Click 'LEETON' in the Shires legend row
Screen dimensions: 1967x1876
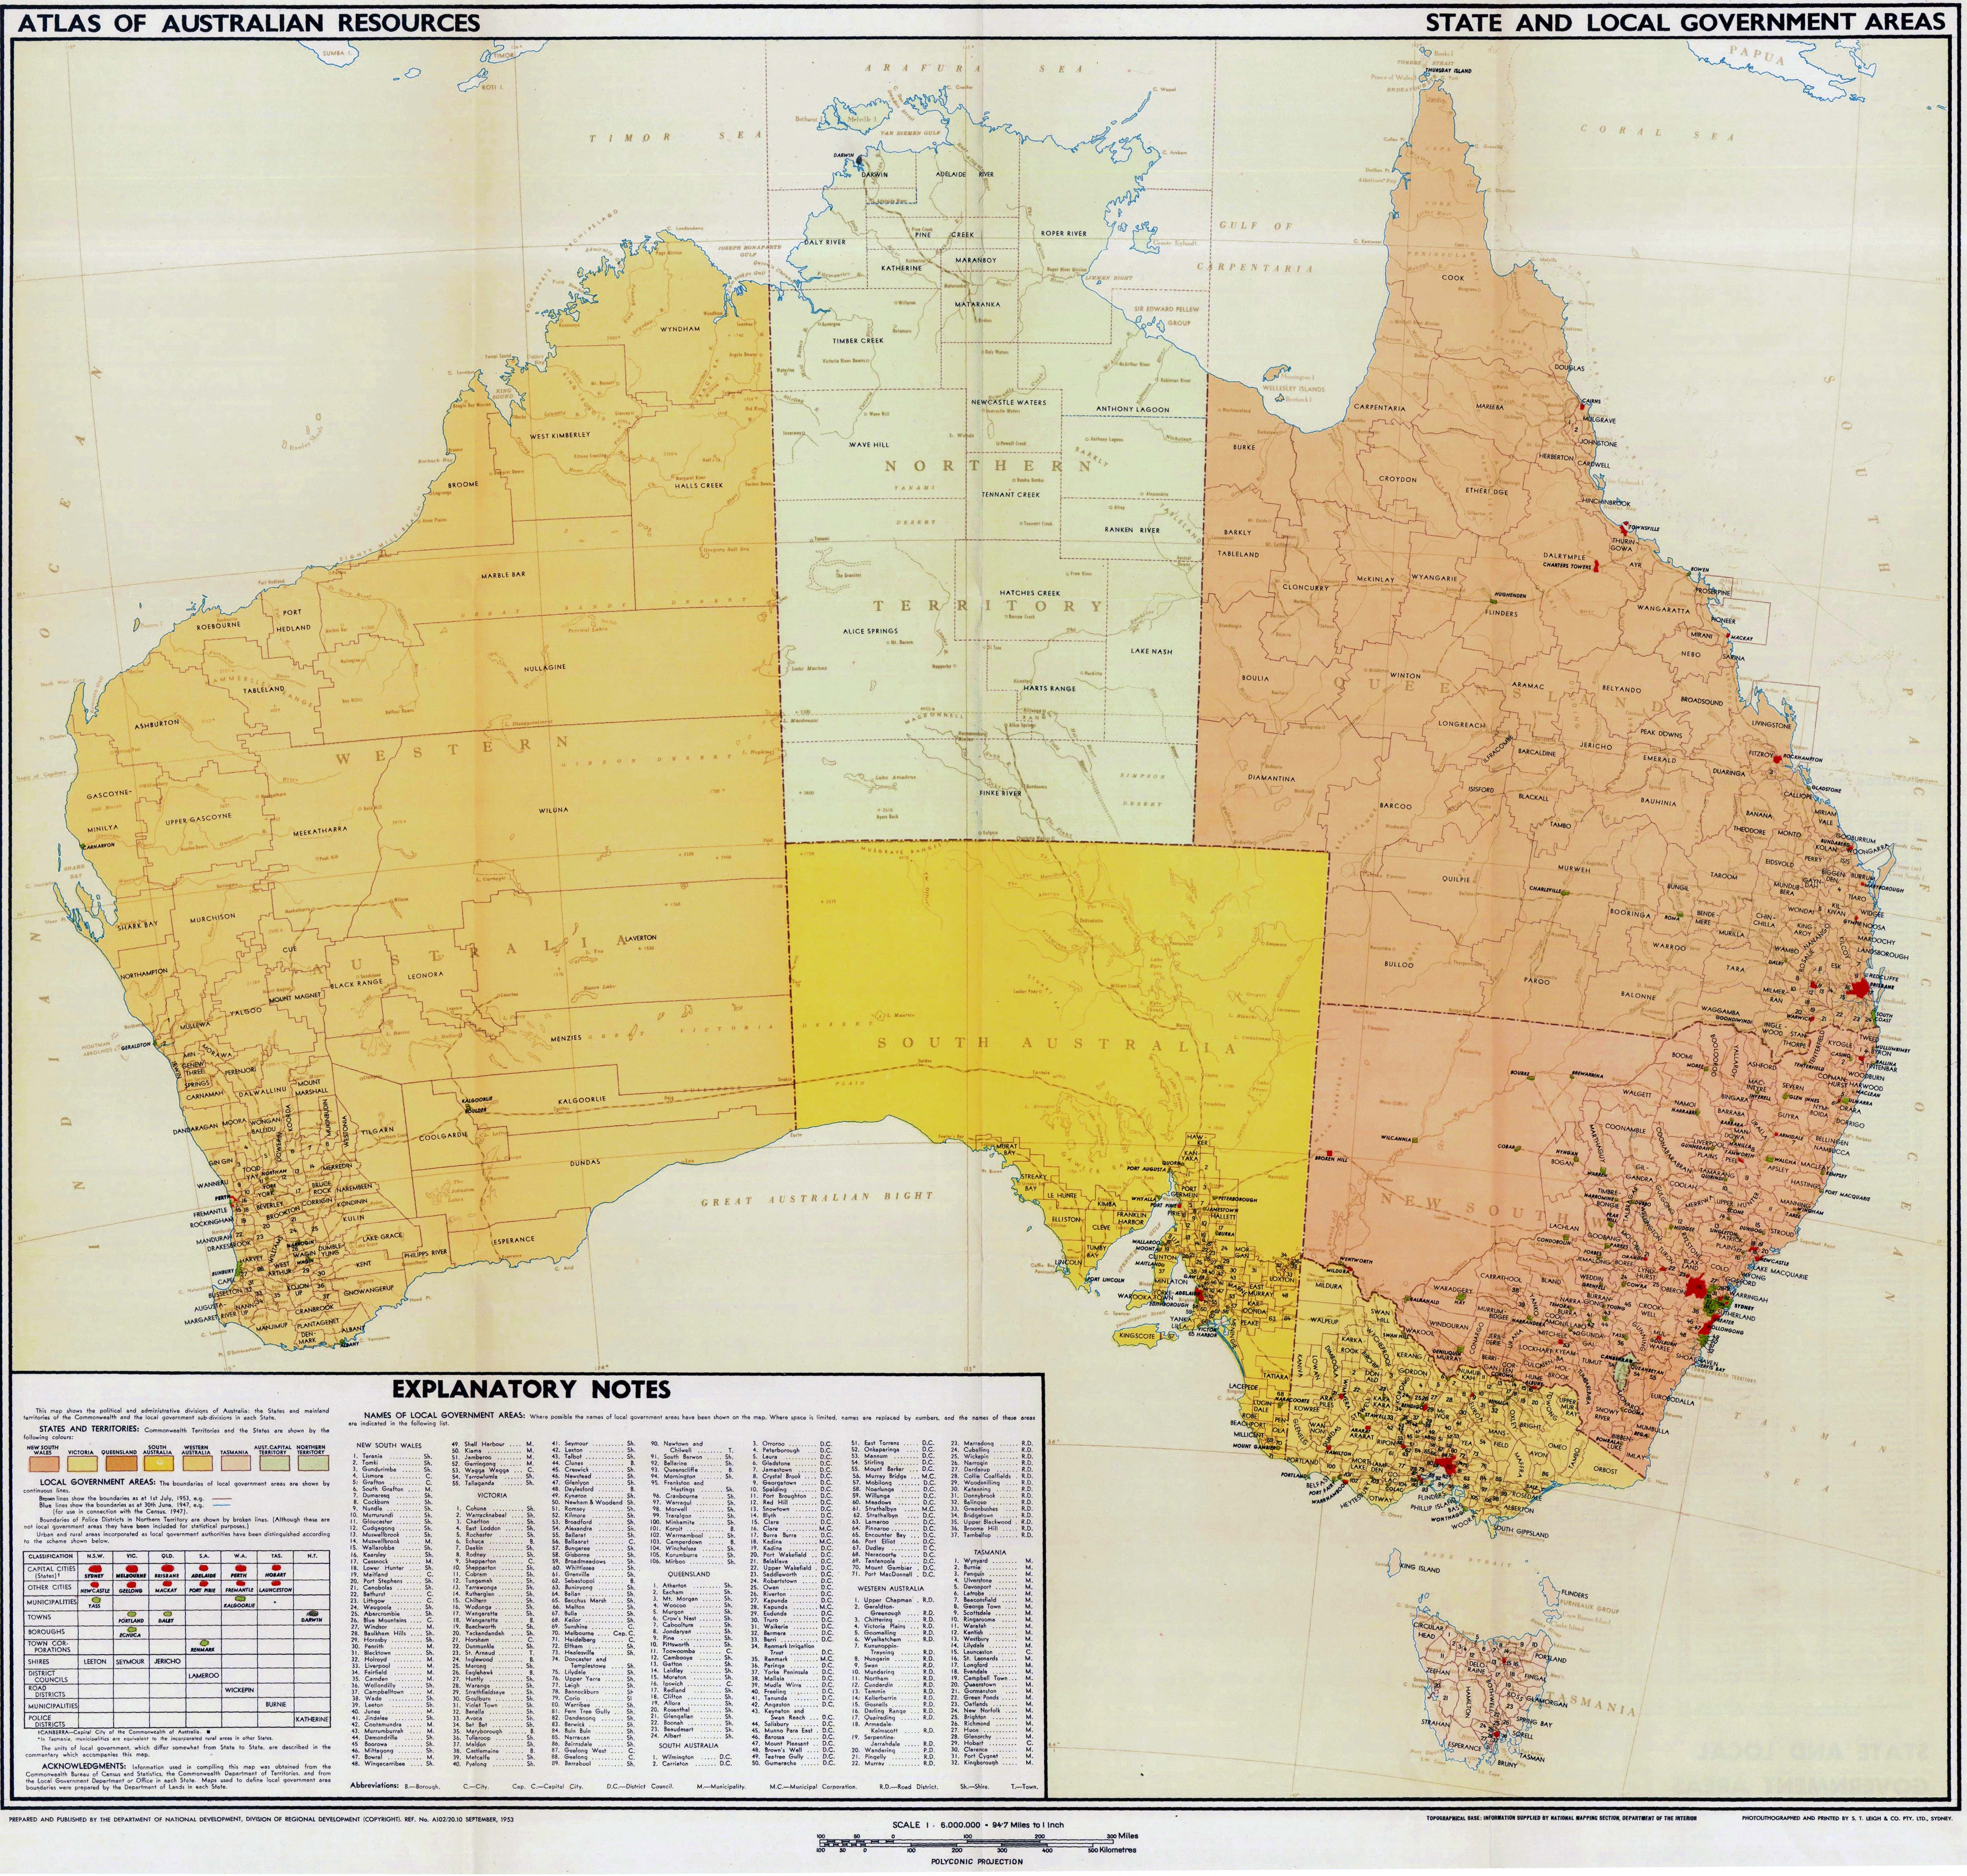click(95, 1662)
